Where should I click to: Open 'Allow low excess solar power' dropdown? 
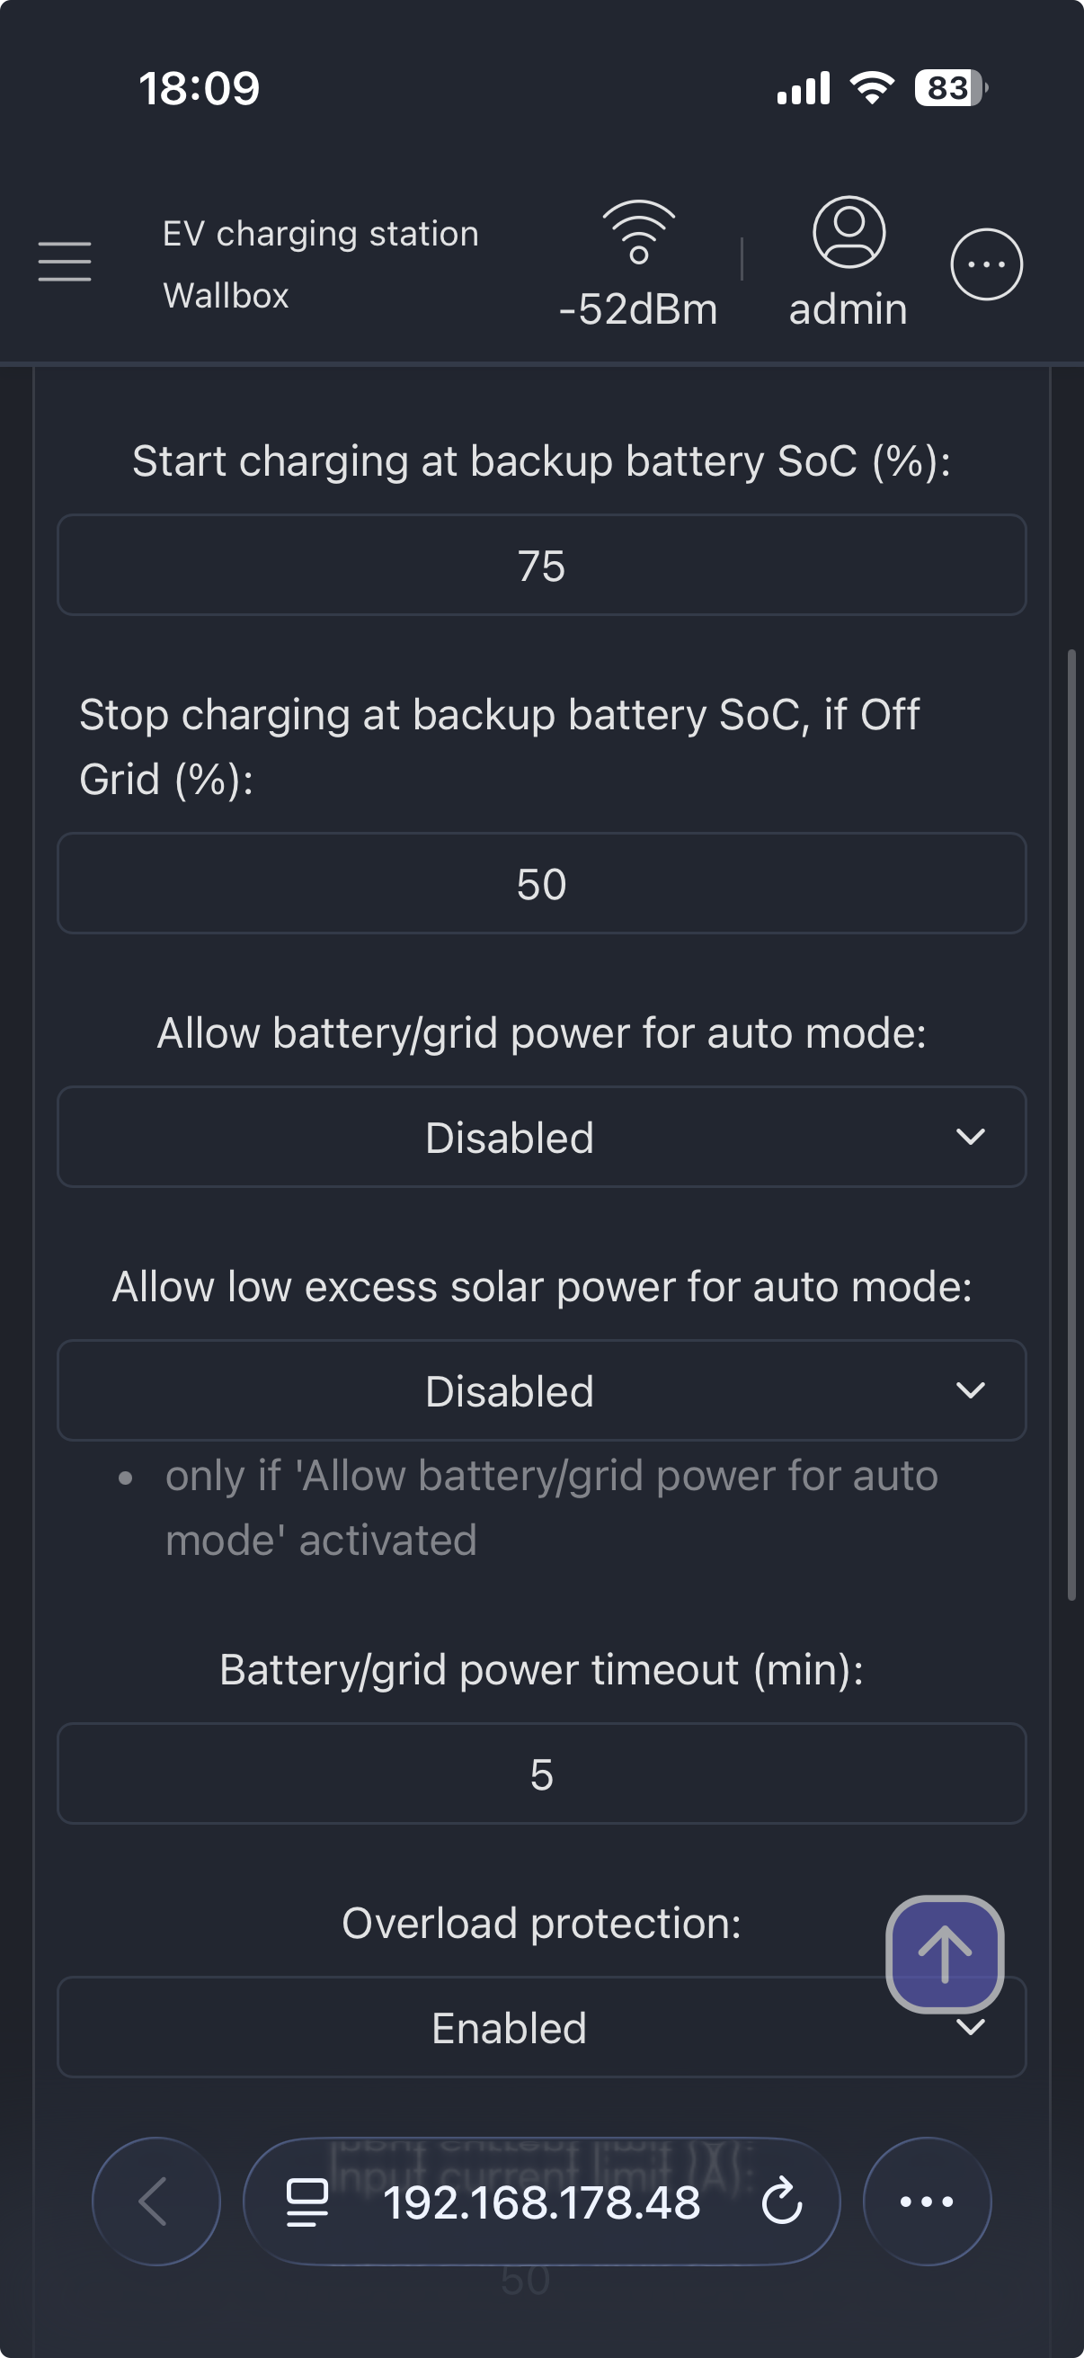541,1390
